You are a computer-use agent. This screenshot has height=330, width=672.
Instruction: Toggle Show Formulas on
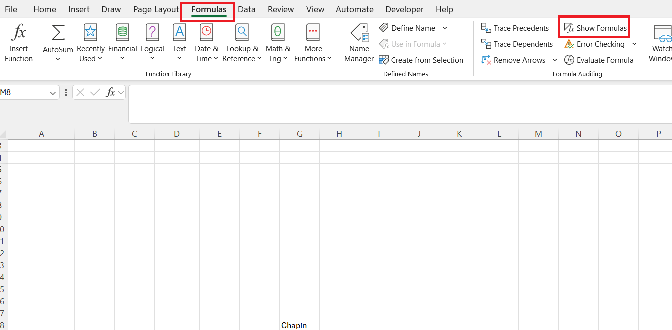(594, 28)
